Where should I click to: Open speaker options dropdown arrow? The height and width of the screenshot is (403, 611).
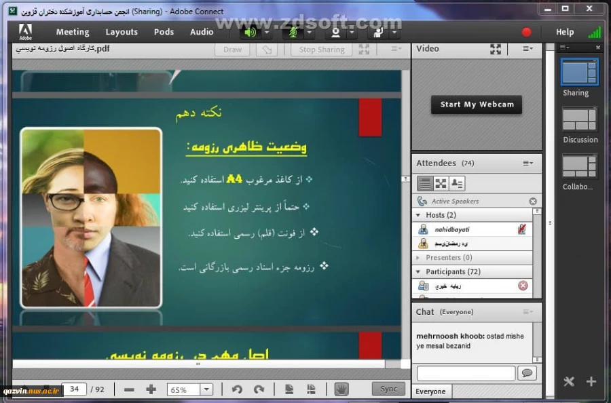(267, 33)
